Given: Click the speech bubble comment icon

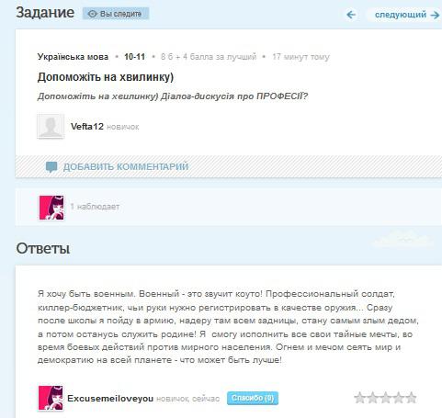Looking at the screenshot, I should click(x=51, y=167).
